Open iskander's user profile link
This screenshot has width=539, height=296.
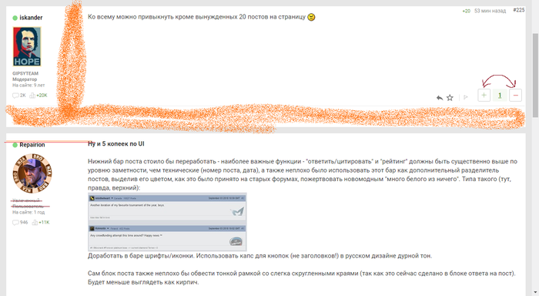click(x=31, y=18)
